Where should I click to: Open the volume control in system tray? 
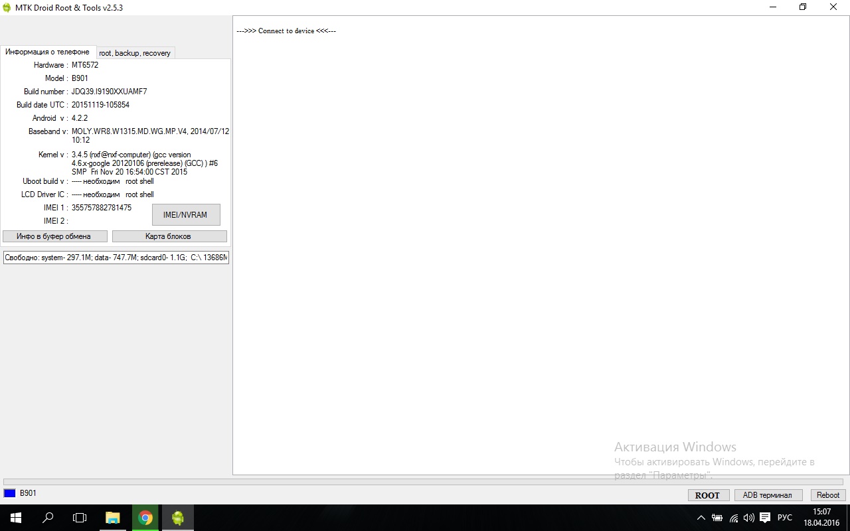coord(749,518)
